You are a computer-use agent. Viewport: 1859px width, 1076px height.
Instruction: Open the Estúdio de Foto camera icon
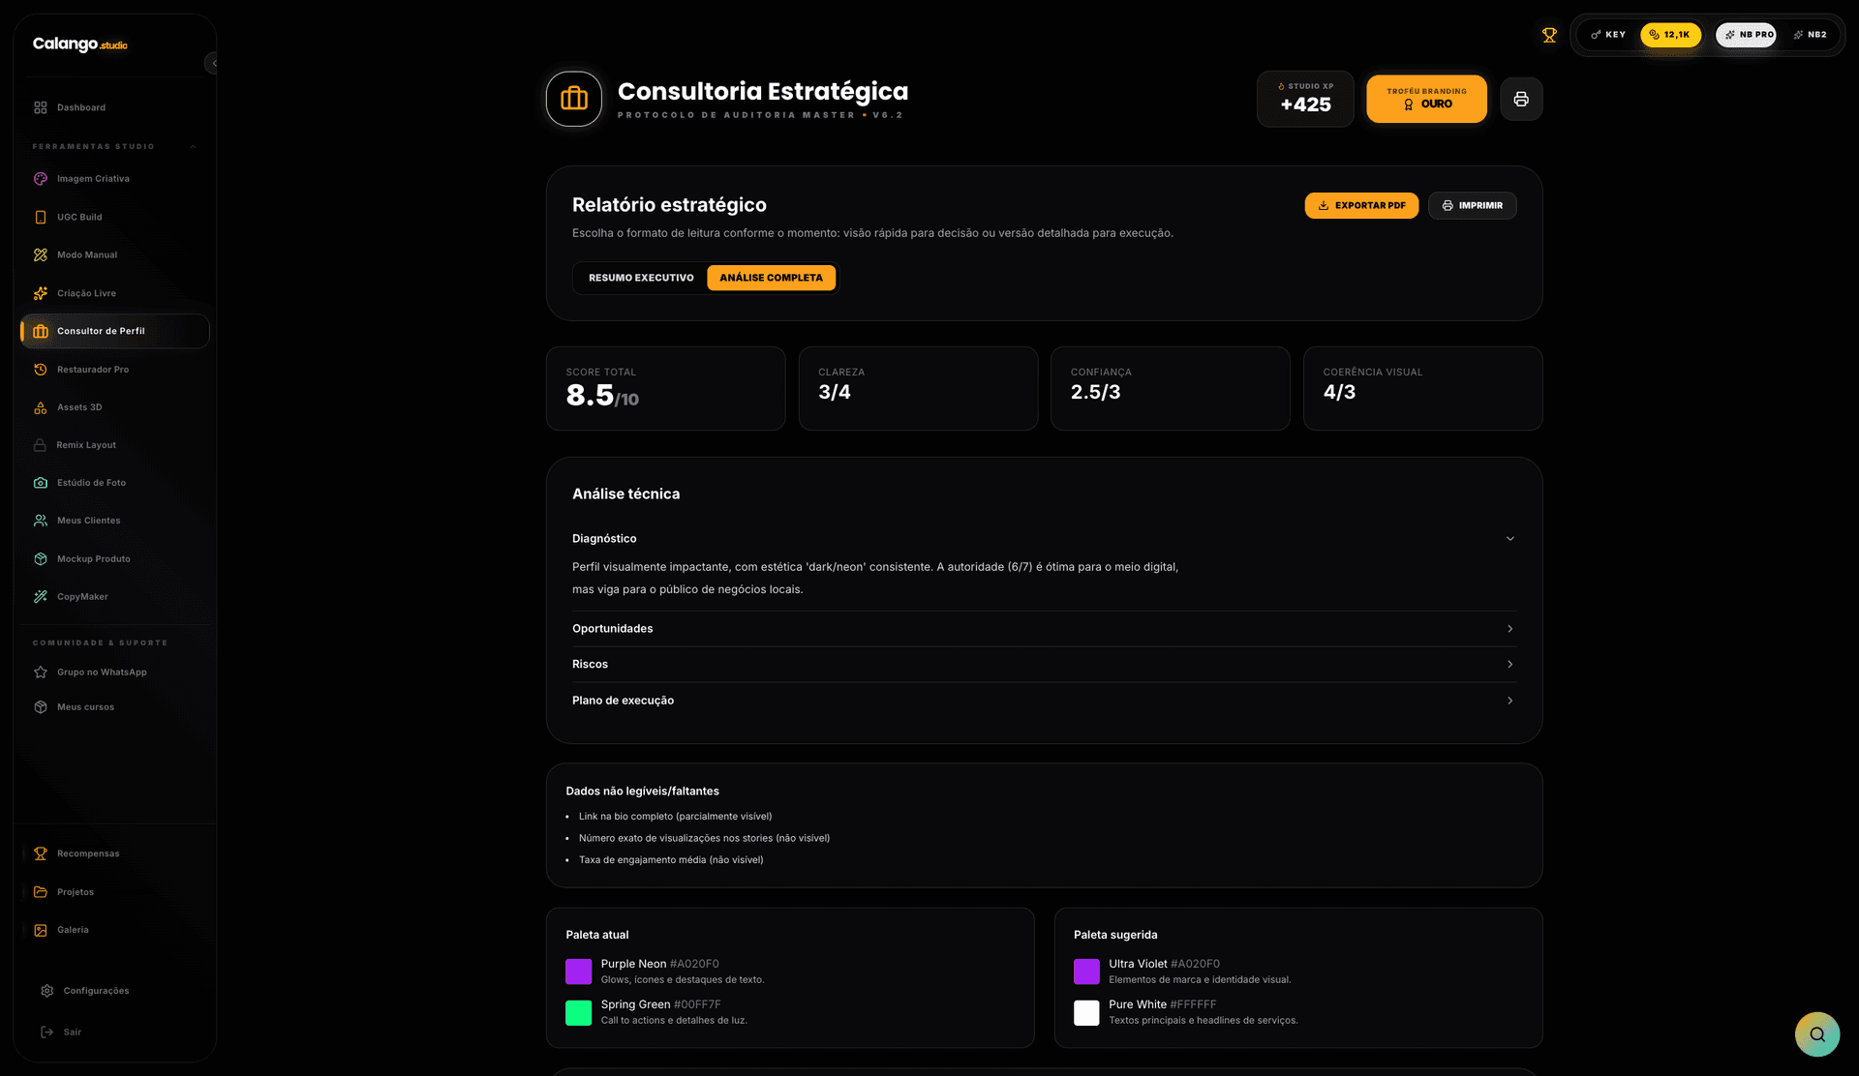coord(41,483)
